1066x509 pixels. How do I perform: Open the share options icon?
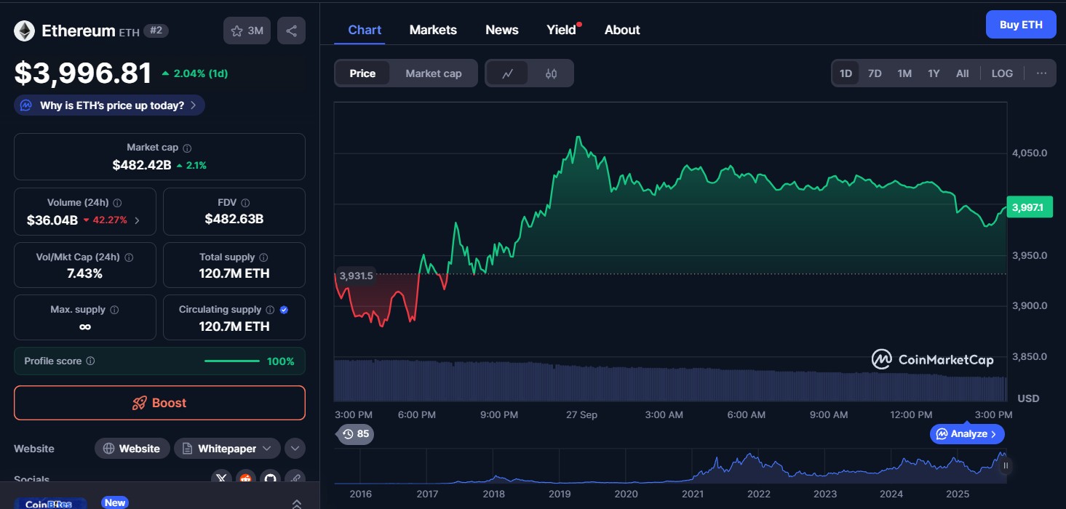291,31
